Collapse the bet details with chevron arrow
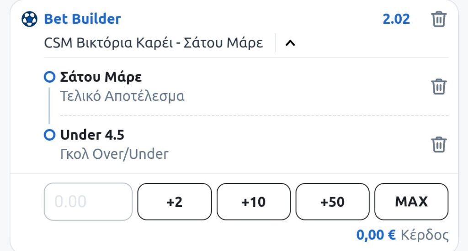Viewport: 468px width, 251px height. [290, 43]
